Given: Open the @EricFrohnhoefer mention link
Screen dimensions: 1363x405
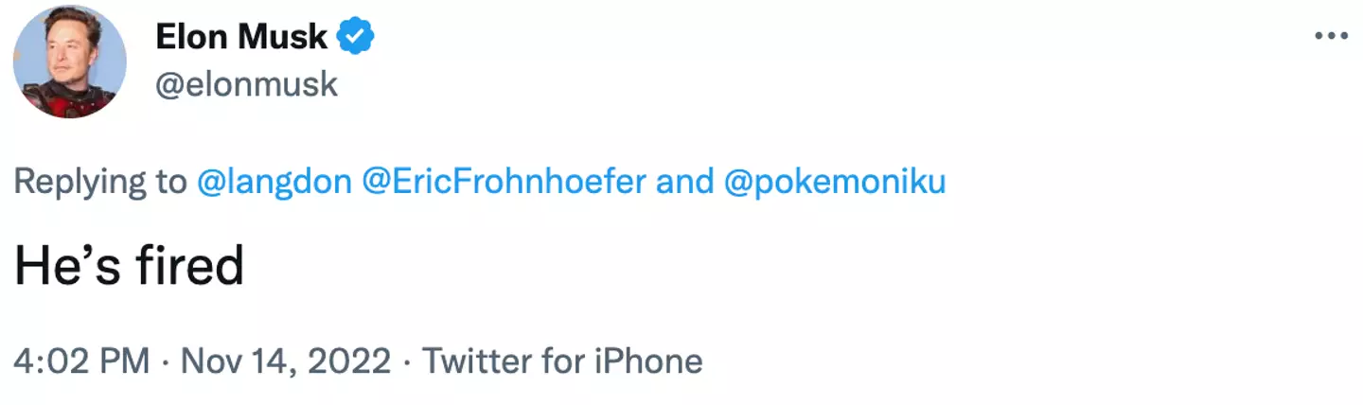Looking at the screenshot, I should pyautogui.click(x=504, y=181).
